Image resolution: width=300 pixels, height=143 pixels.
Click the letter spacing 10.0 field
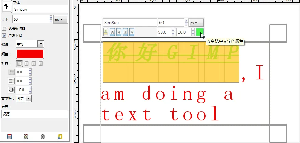tap(22, 90)
